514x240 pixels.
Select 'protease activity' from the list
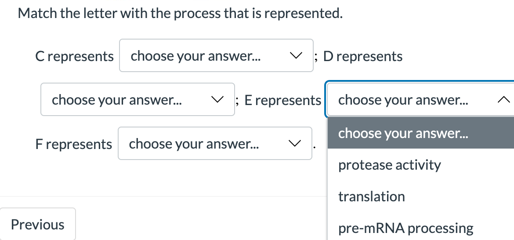pos(389,165)
